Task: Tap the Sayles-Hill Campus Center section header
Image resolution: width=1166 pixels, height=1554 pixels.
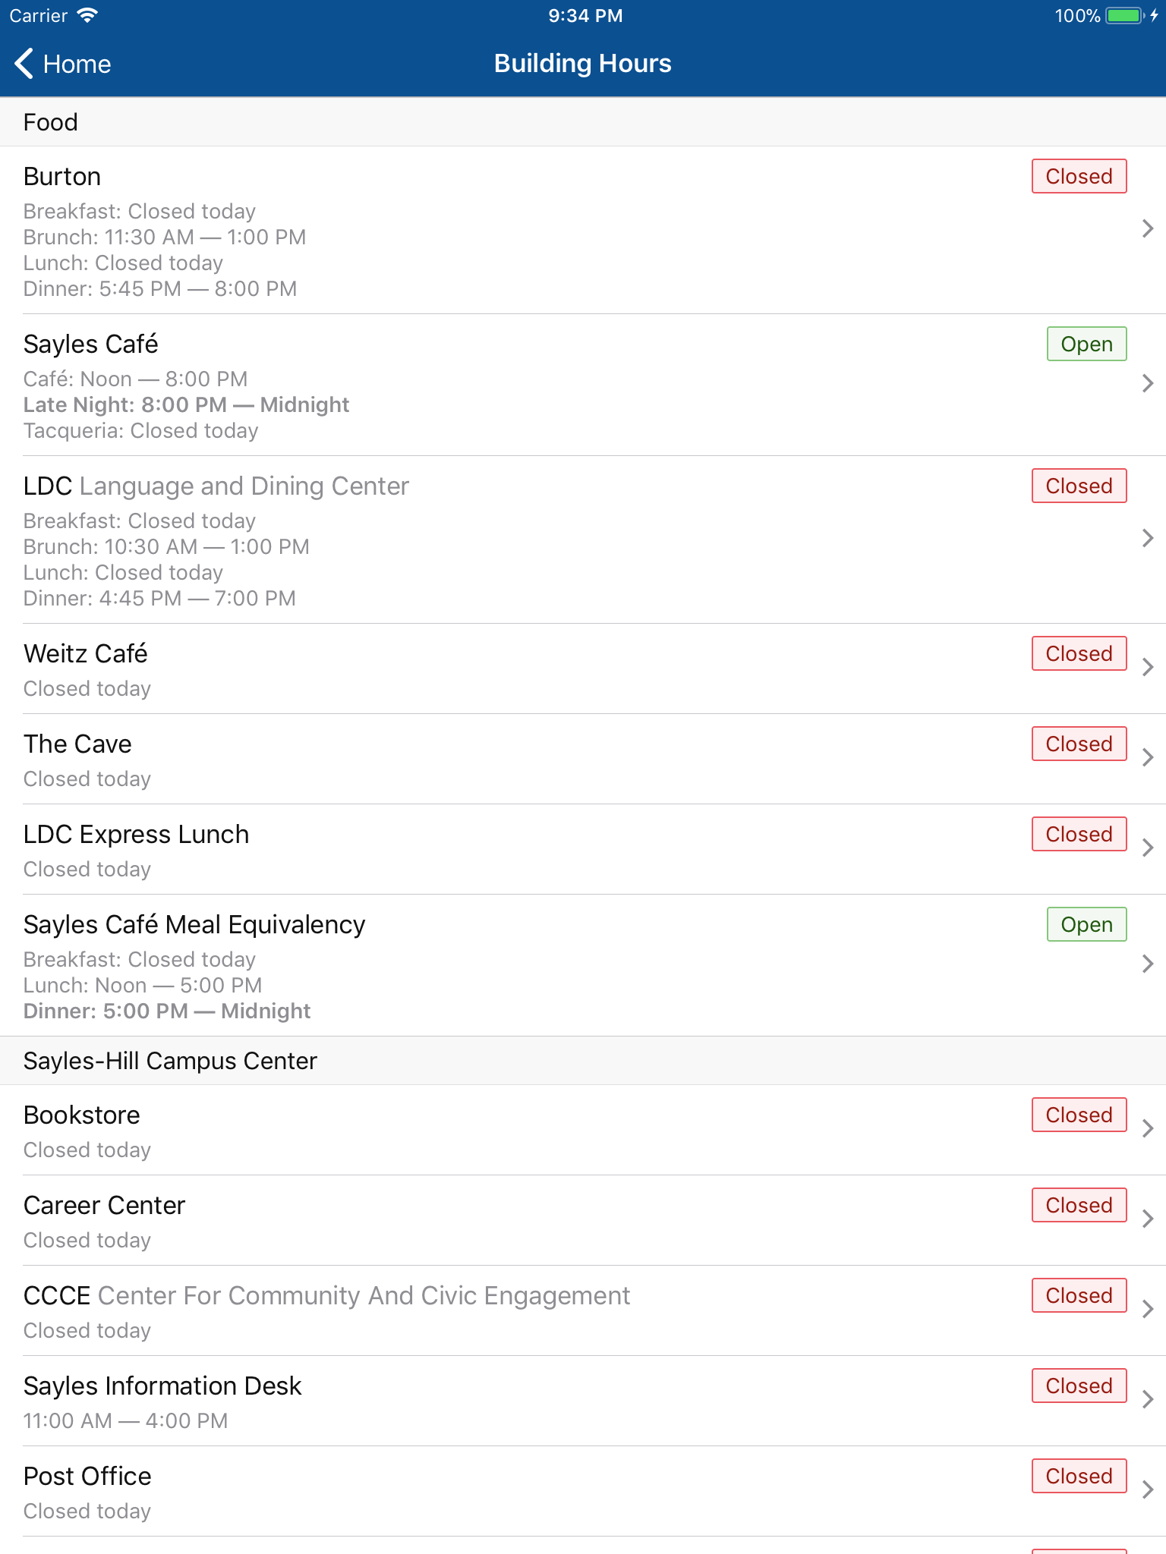Action: (x=583, y=1061)
